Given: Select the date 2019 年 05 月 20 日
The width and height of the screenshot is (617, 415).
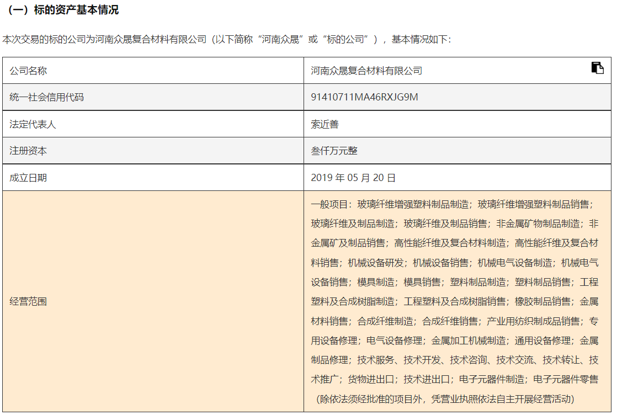Looking at the screenshot, I should click(x=353, y=178).
